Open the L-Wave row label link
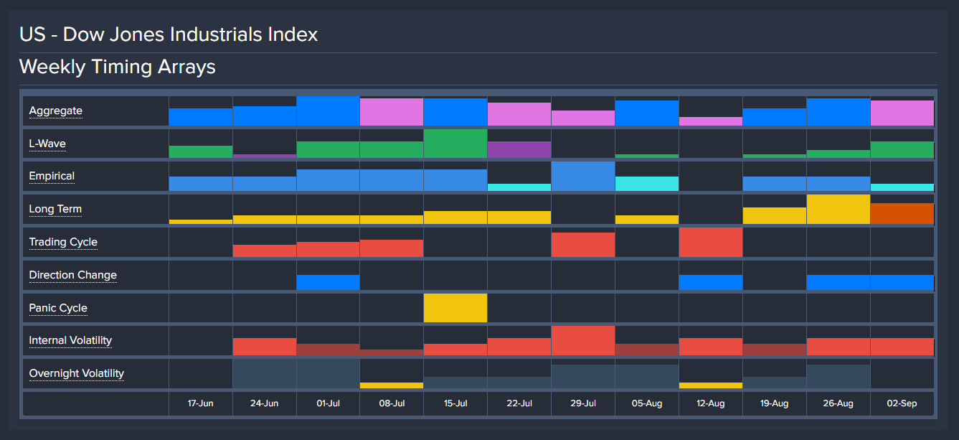Screen dimensions: 959x440 pyautogui.click(x=47, y=144)
